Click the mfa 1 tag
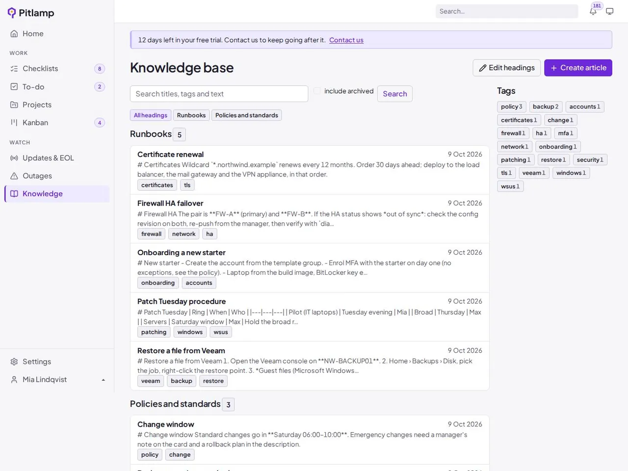The height and width of the screenshot is (471, 628). (x=566, y=133)
